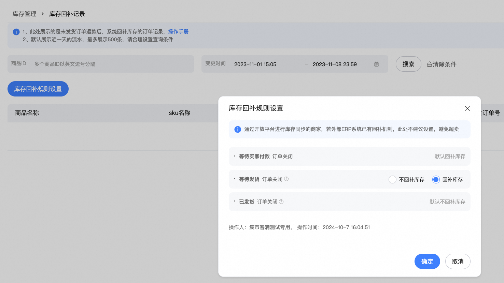Click the help icon next to 已发货 订单关闭

[x=281, y=202]
